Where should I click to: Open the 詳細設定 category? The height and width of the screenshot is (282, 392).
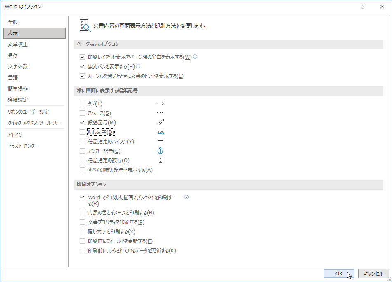tap(35, 100)
